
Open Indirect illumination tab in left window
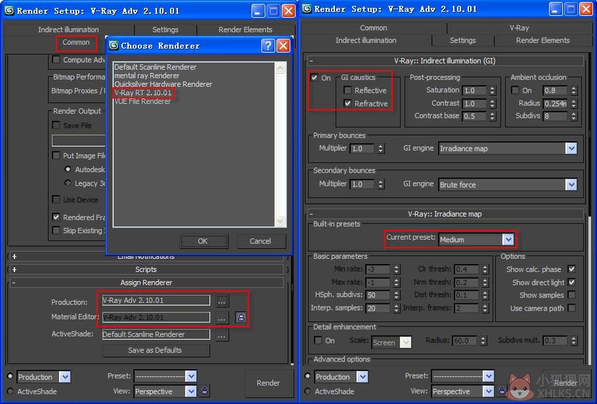(68, 30)
